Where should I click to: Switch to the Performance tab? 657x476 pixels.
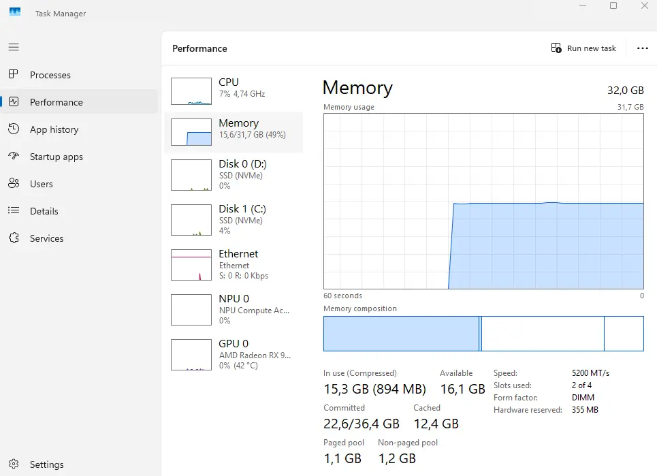56,102
